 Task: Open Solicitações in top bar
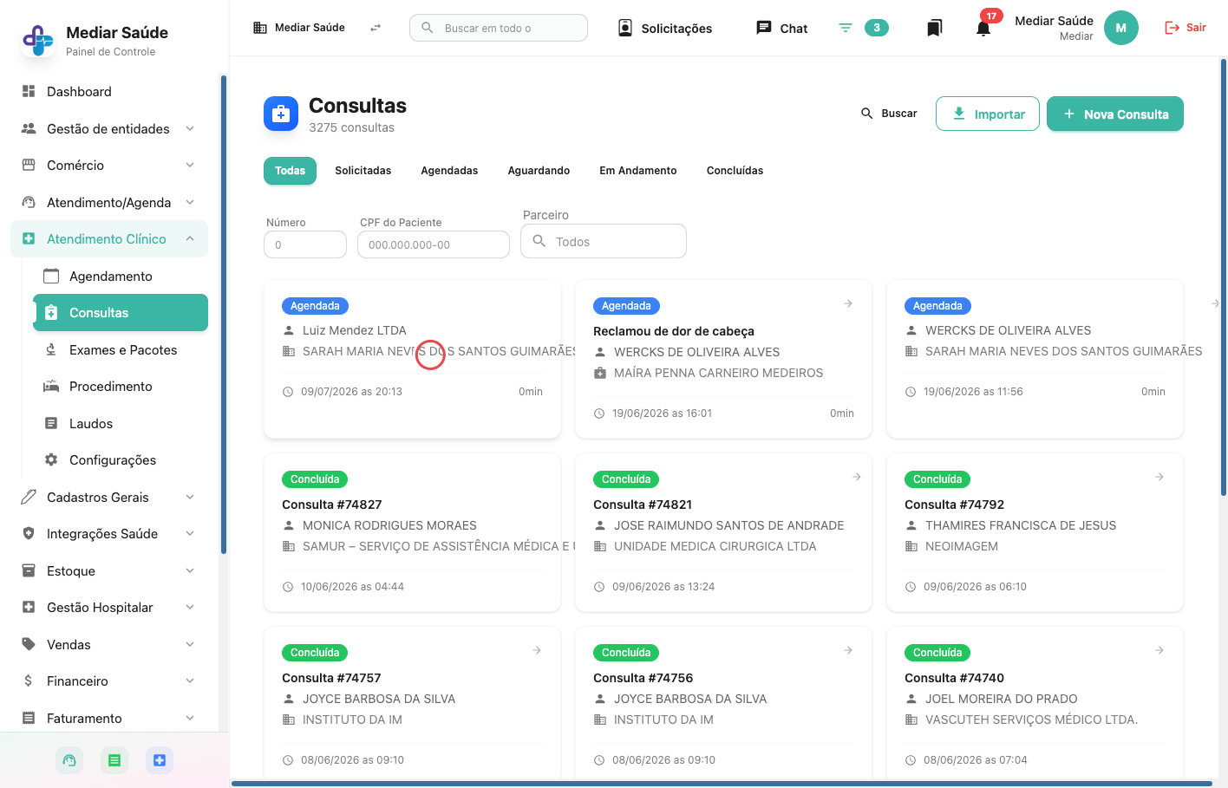(x=664, y=28)
